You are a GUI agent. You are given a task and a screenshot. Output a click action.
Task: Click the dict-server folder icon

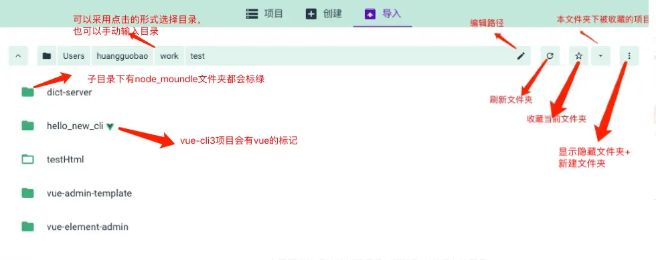(x=27, y=92)
